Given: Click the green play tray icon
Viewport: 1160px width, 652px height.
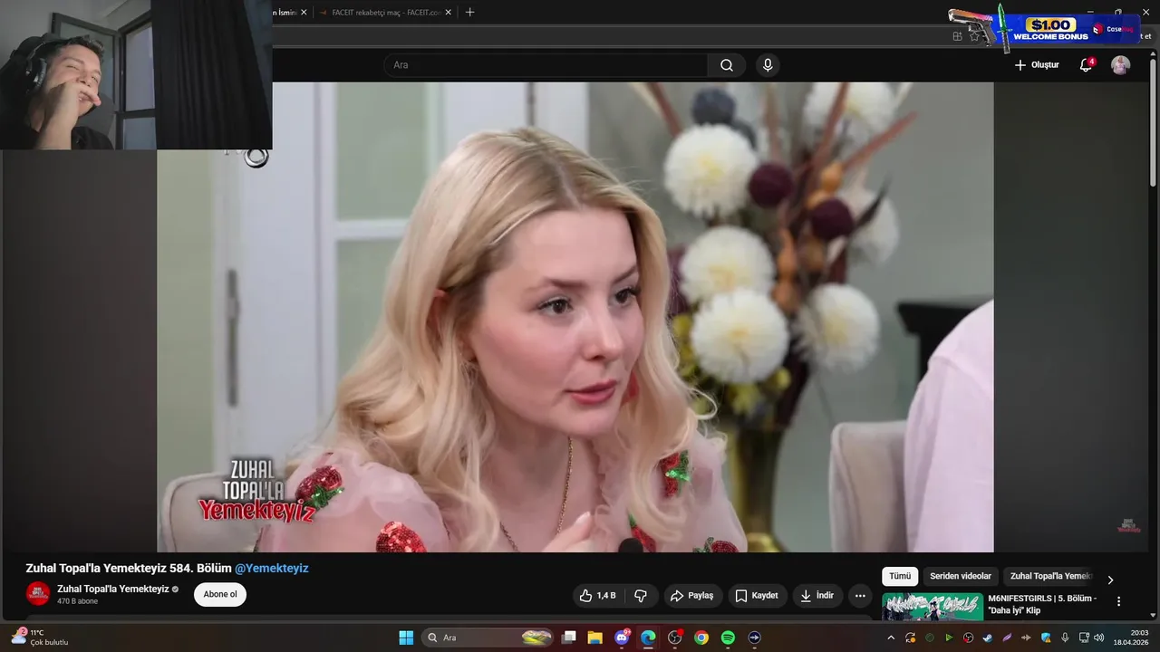Looking at the screenshot, I should pos(949,638).
